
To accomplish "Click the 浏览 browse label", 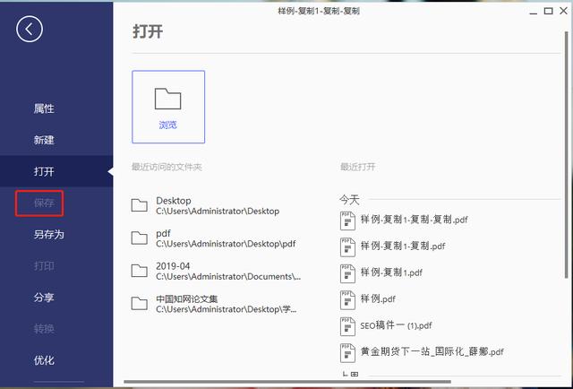I will (x=167, y=125).
